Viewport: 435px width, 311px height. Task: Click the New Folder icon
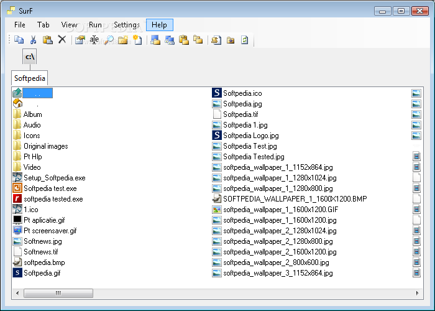[123, 40]
